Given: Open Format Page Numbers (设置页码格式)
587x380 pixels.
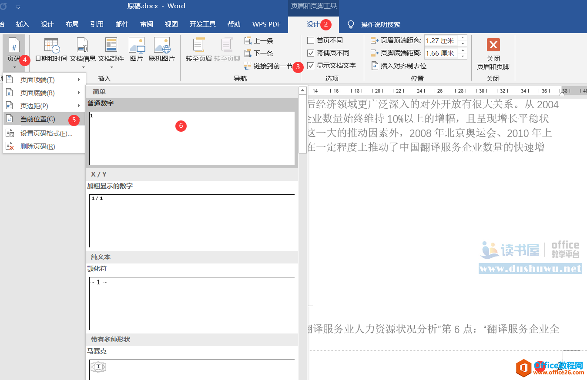Looking at the screenshot, I should point(44,133).
